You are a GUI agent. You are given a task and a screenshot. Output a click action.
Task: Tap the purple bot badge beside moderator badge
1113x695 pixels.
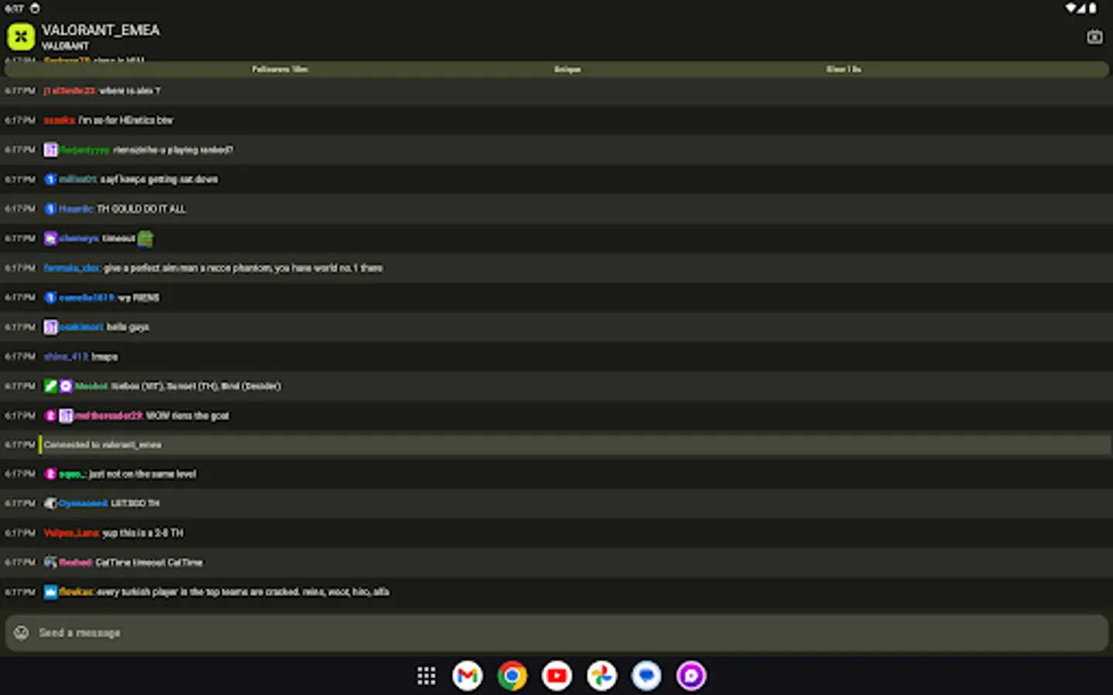(66, 386)
